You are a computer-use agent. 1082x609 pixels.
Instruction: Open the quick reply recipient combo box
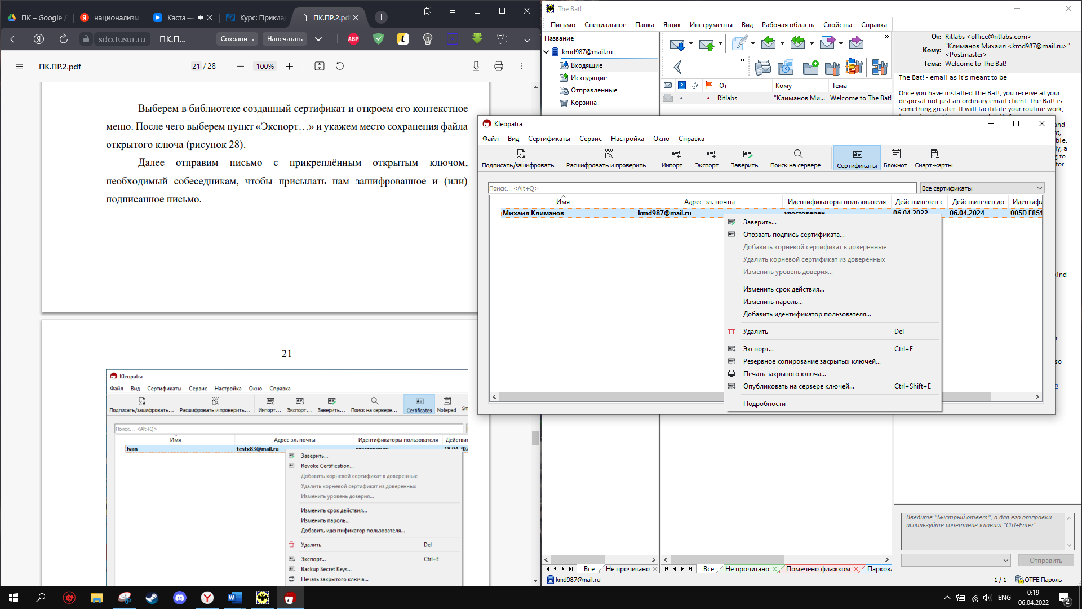(956, 560)
